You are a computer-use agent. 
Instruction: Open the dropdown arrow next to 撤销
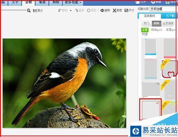(x=71, y=11)
